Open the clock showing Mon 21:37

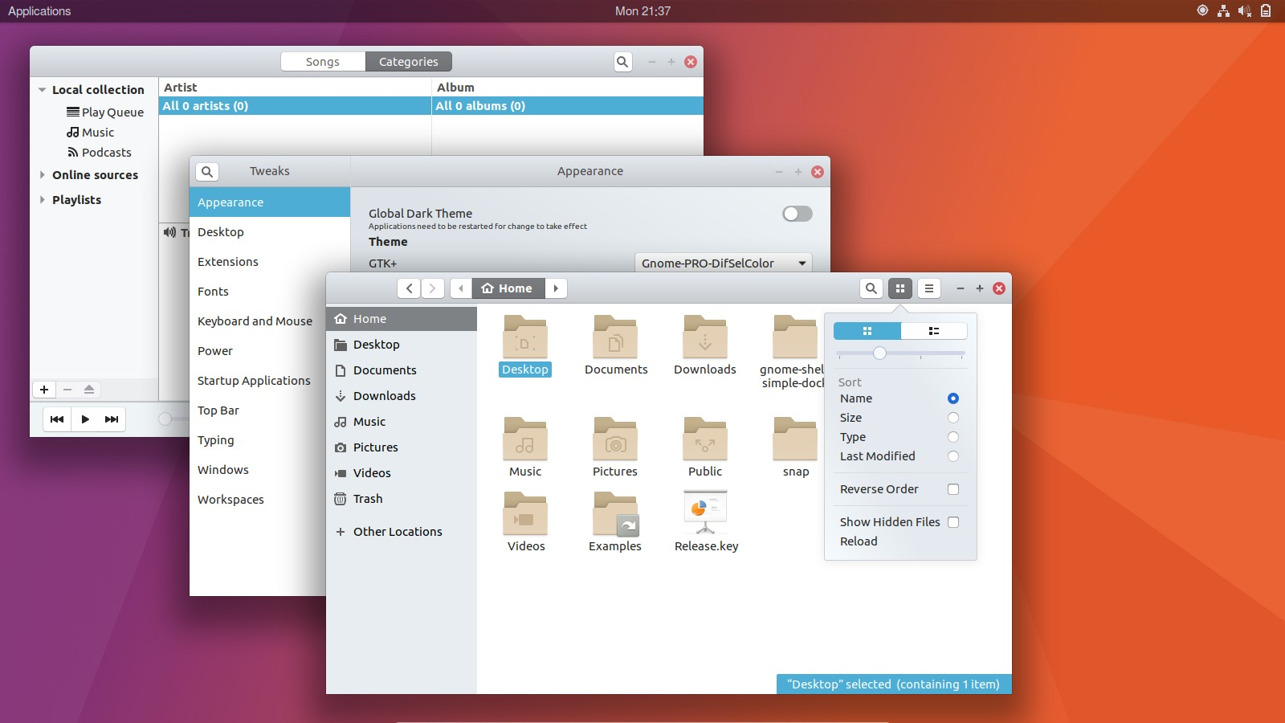click(x=642, y=11)
